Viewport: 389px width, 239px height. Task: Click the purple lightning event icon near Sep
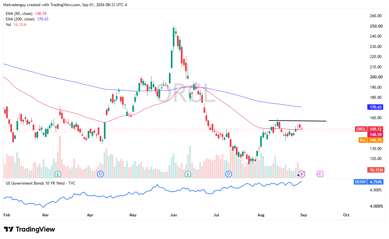tap(301, 174)
